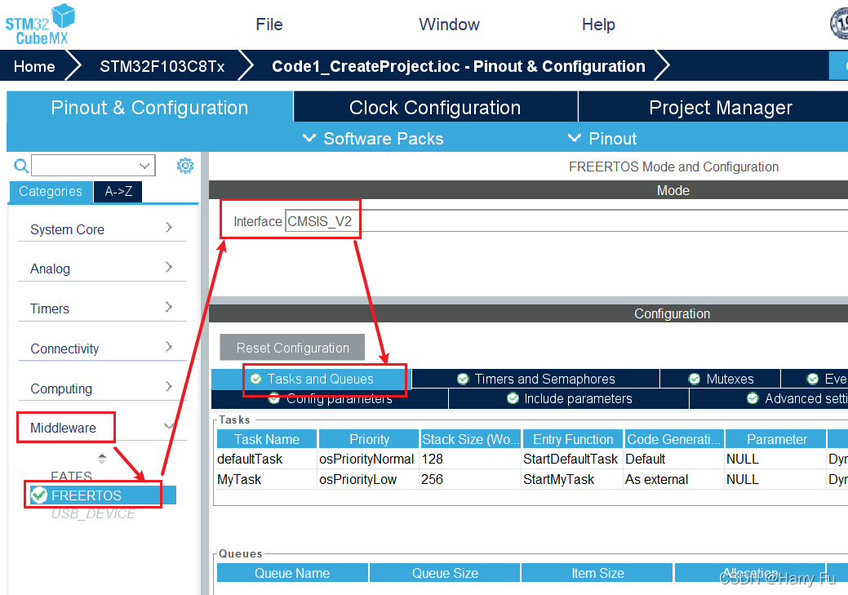Open the Mutexes tab

(x=721, y=379)
